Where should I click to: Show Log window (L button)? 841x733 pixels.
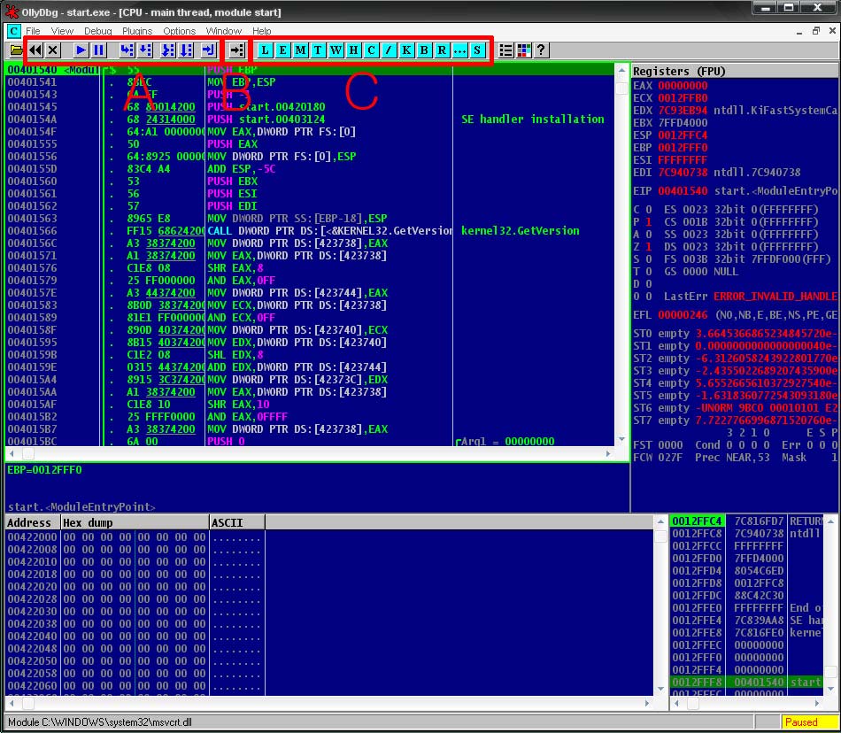coord(265,50)
